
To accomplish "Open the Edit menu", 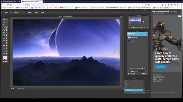I will [6, 10].
